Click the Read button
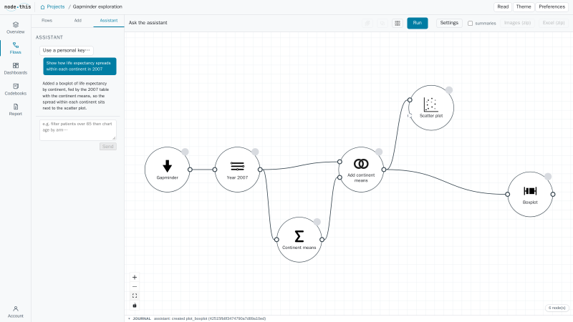Screen dimensions: 573x322 (503, 7)
